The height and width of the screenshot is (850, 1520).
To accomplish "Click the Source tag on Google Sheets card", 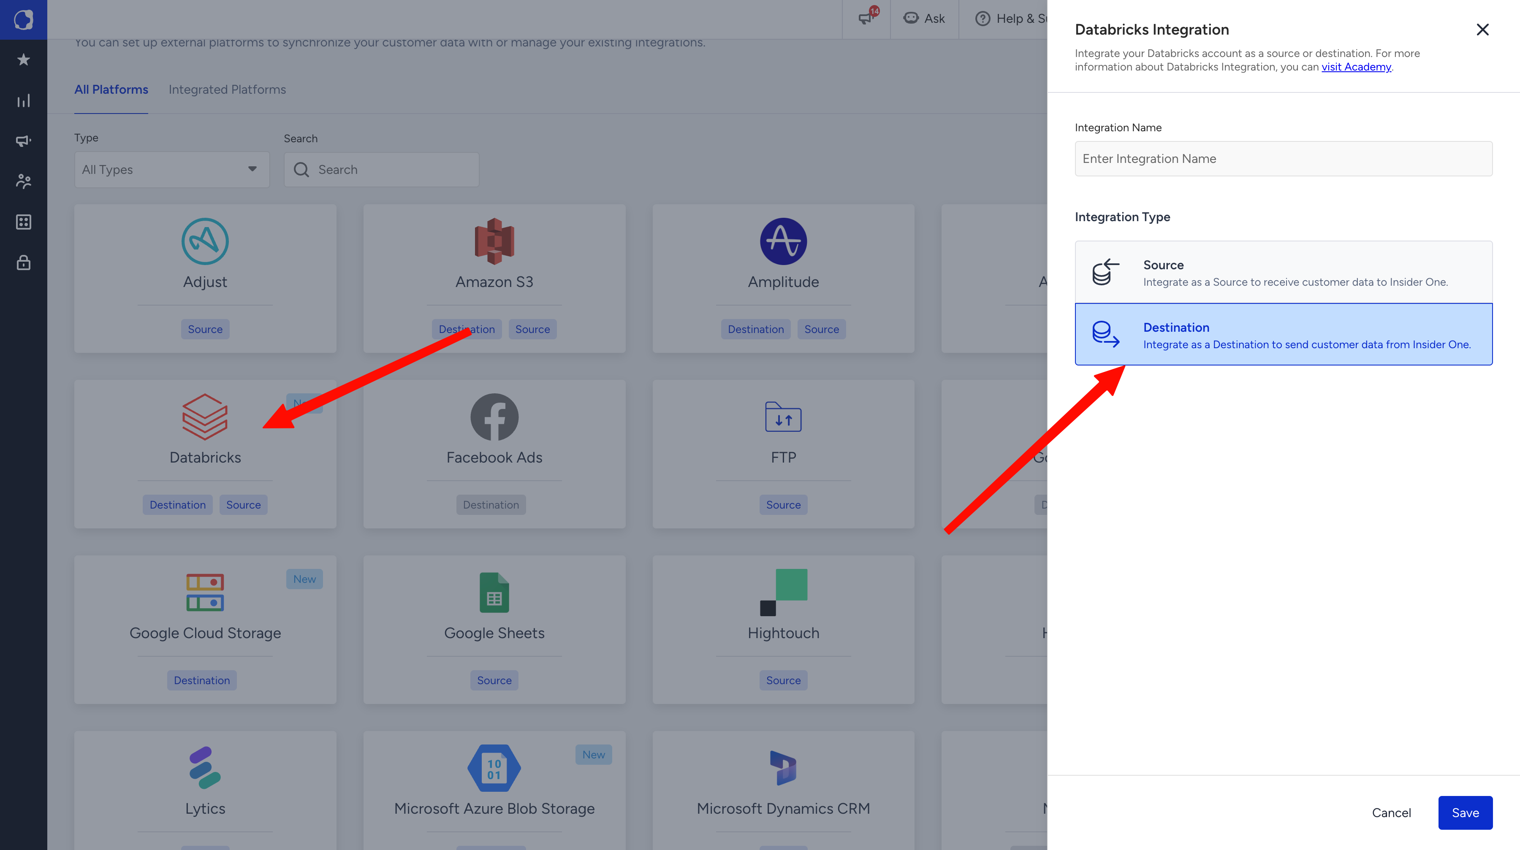I will point(494,680).
